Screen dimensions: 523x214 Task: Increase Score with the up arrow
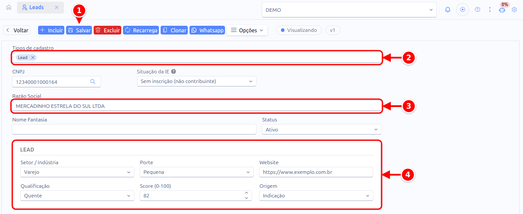point(246,193)
